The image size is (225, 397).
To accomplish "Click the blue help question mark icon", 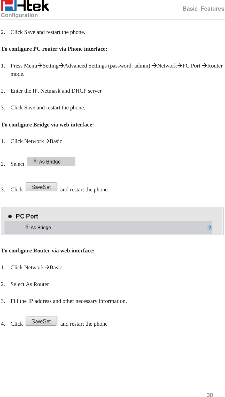I will [x=210, y=228].
